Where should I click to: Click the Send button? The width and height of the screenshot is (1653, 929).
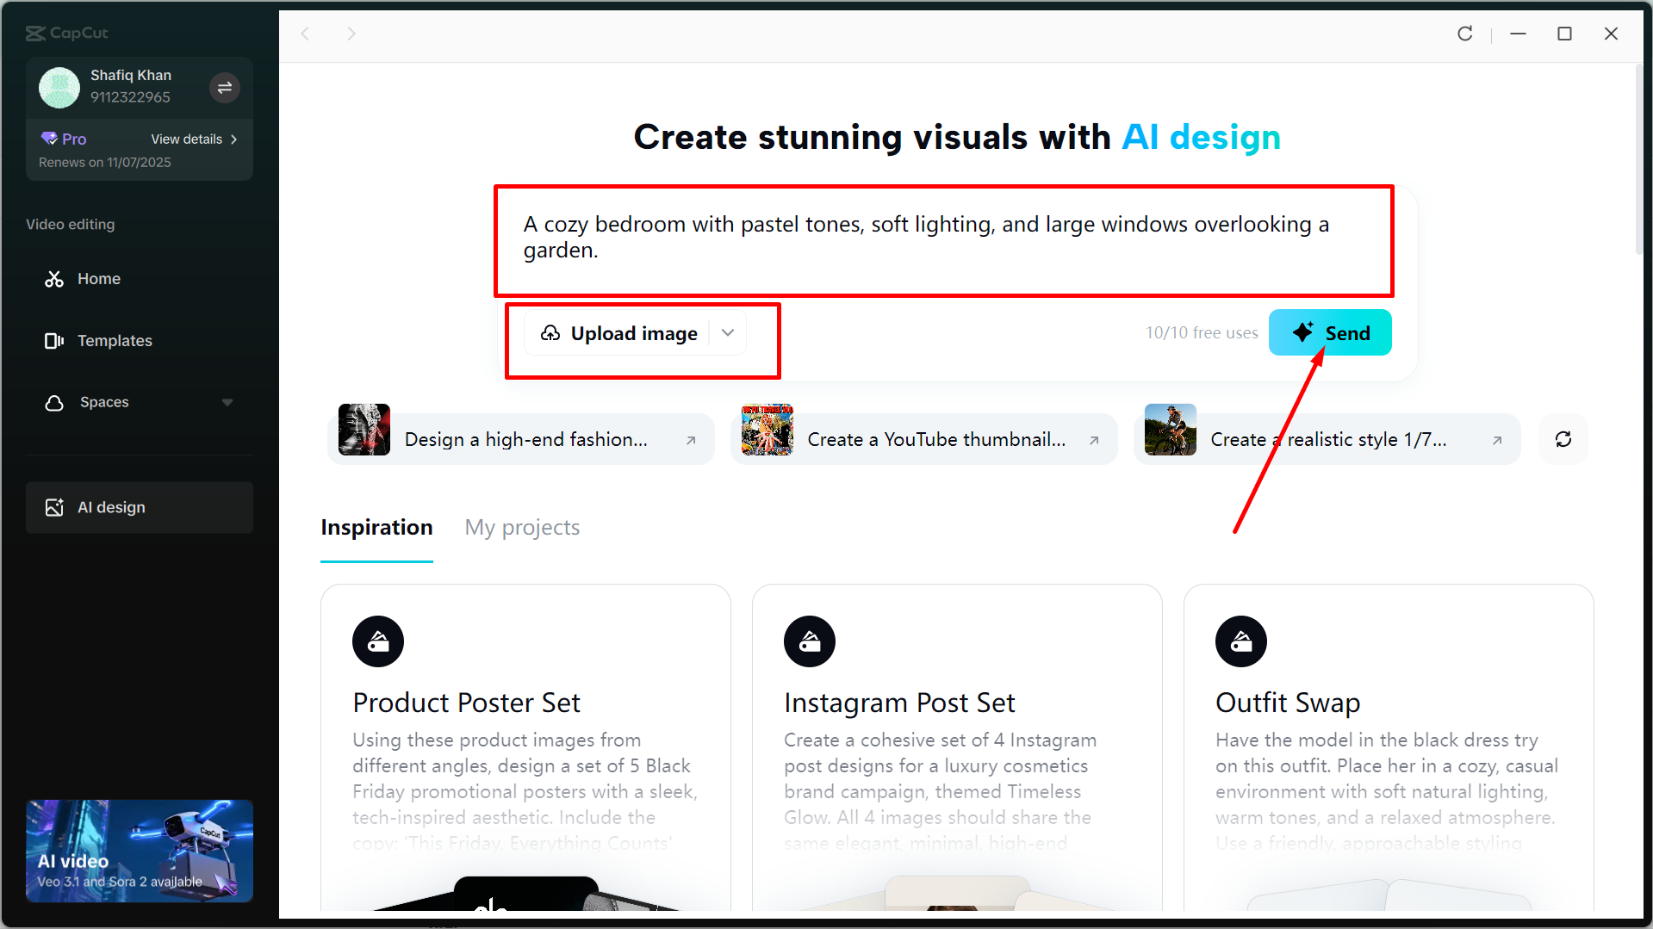[x=1330, y=332]
